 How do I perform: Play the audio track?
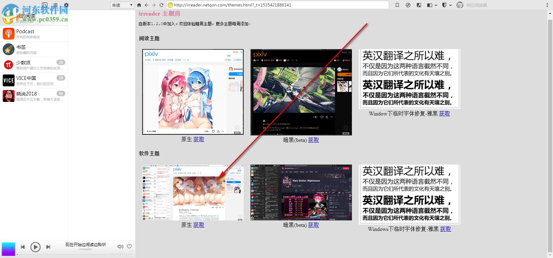click(35, 247)
